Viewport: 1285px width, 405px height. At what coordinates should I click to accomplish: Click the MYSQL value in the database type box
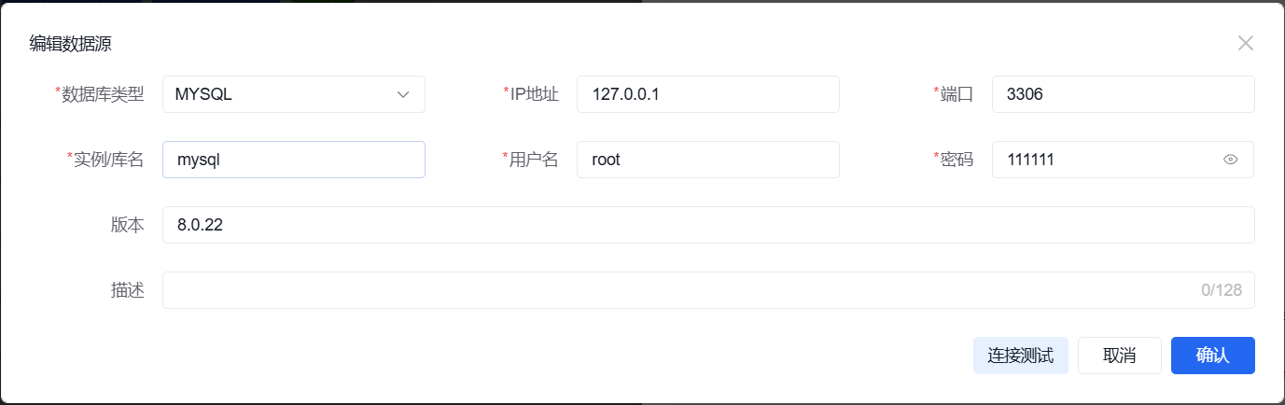203,94
